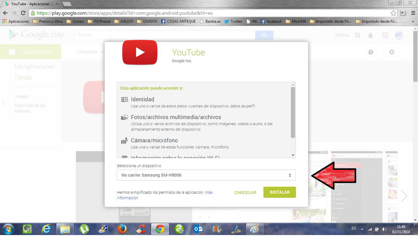This screenshot has height=243, width=418.
Task: Open Firefox from the taskbar
Action: pyautogui.click(x=122, y=229)
